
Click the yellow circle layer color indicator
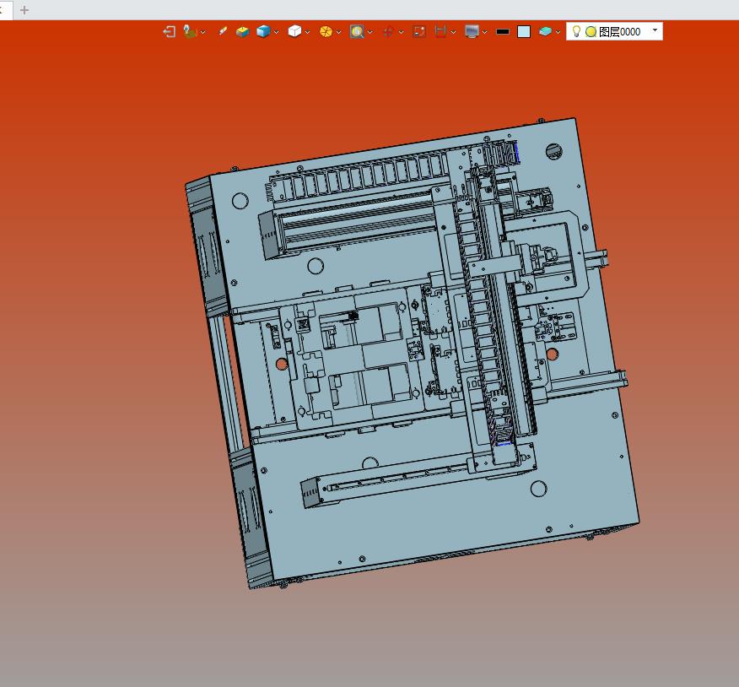[591, 31]
